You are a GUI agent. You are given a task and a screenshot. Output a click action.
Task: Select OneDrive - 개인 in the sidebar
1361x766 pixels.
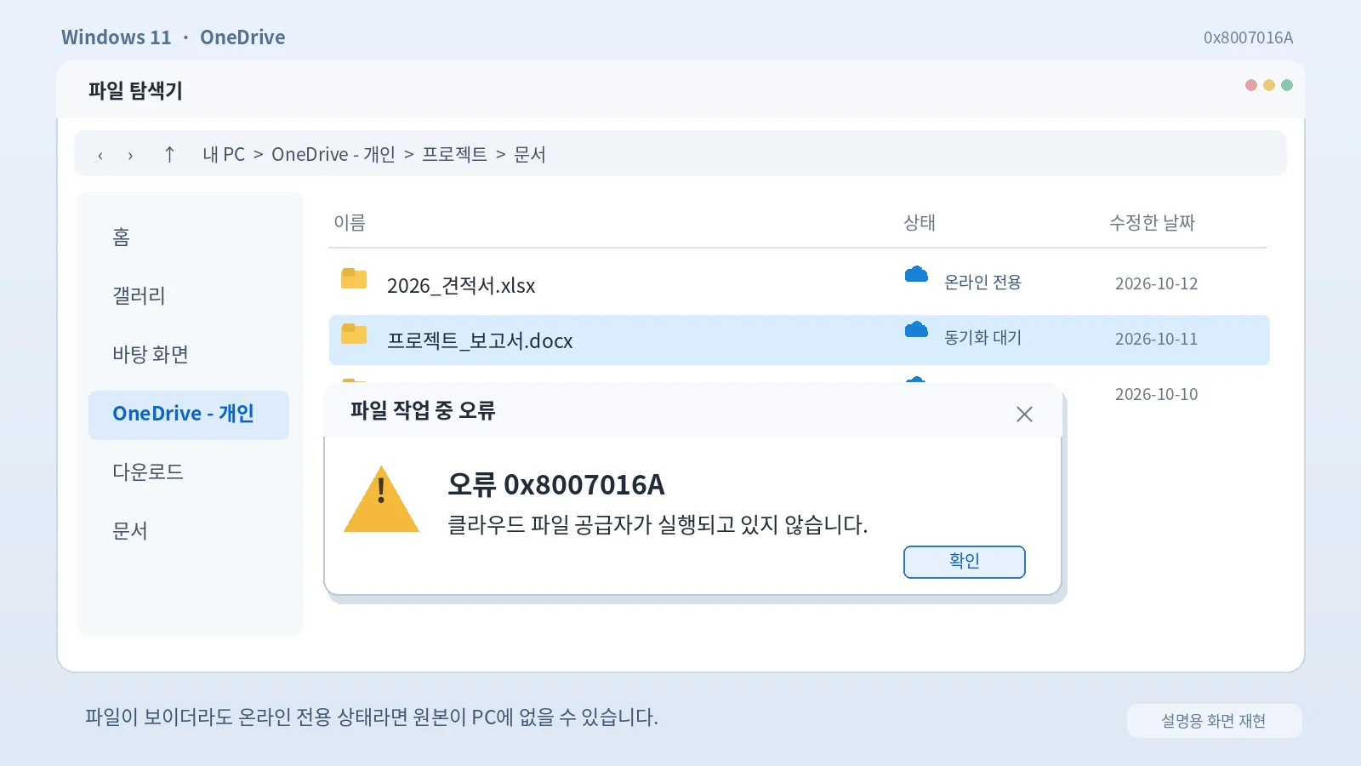(x=189, y=414)
